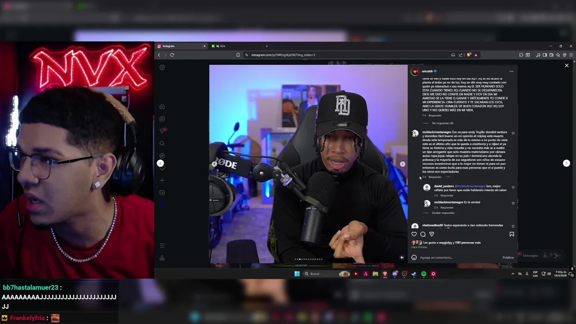Open Instagram Home from the sidebar
Image resolution: width=576 pixels, height=324 pixels.
(x=162, y=107)
